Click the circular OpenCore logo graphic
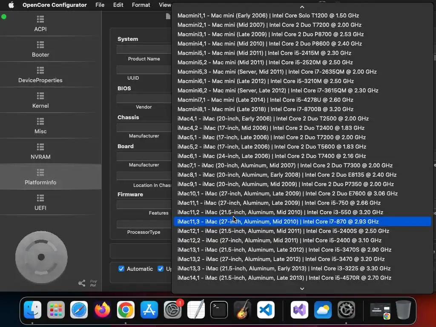436x327 pixels. 41,257
